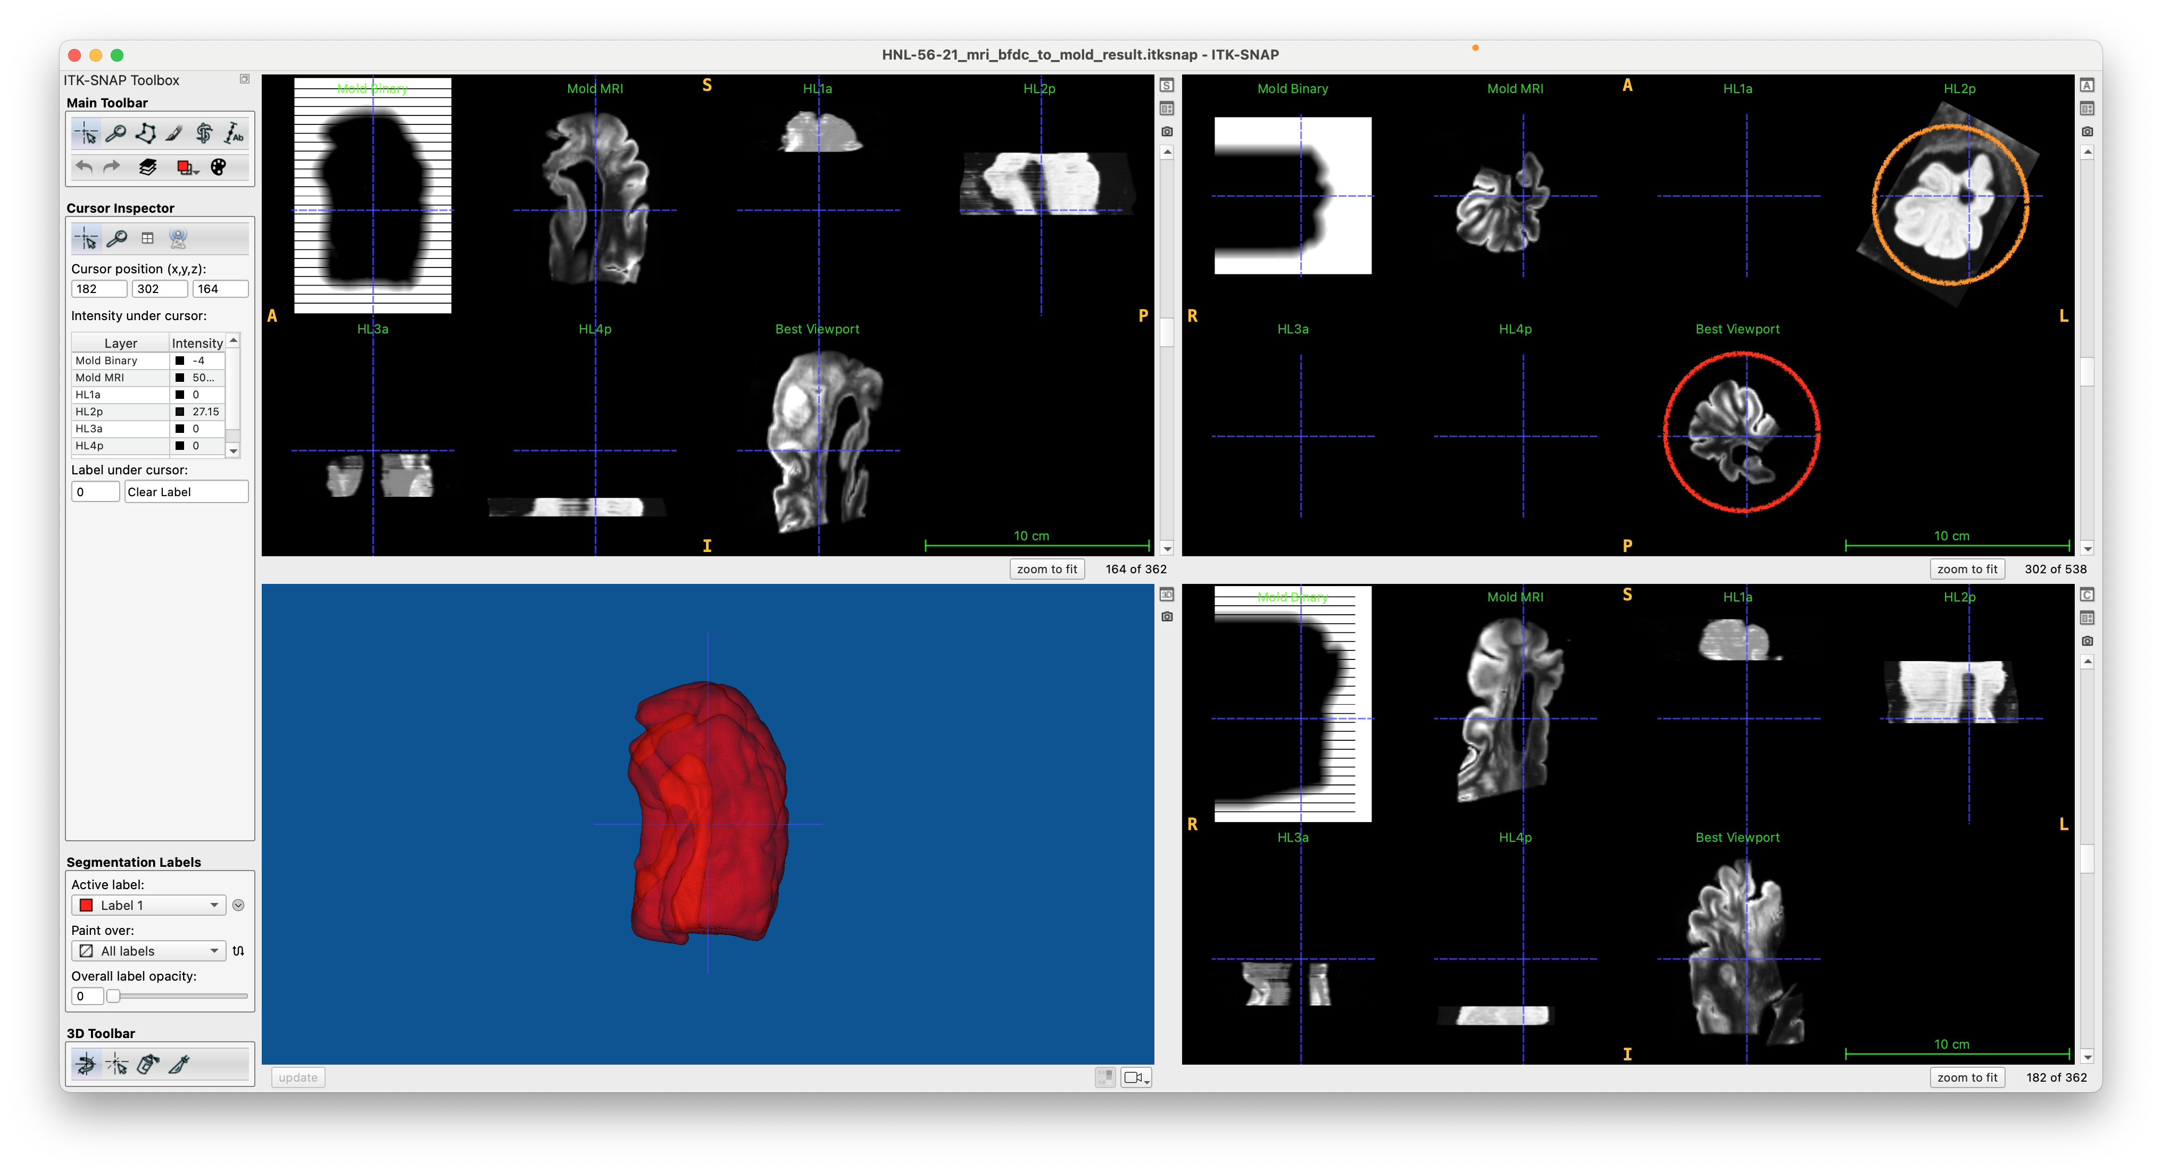Screen dimensions: 2162x1171
Task: Click the Layer column header
Action: [x=121, y=342]
